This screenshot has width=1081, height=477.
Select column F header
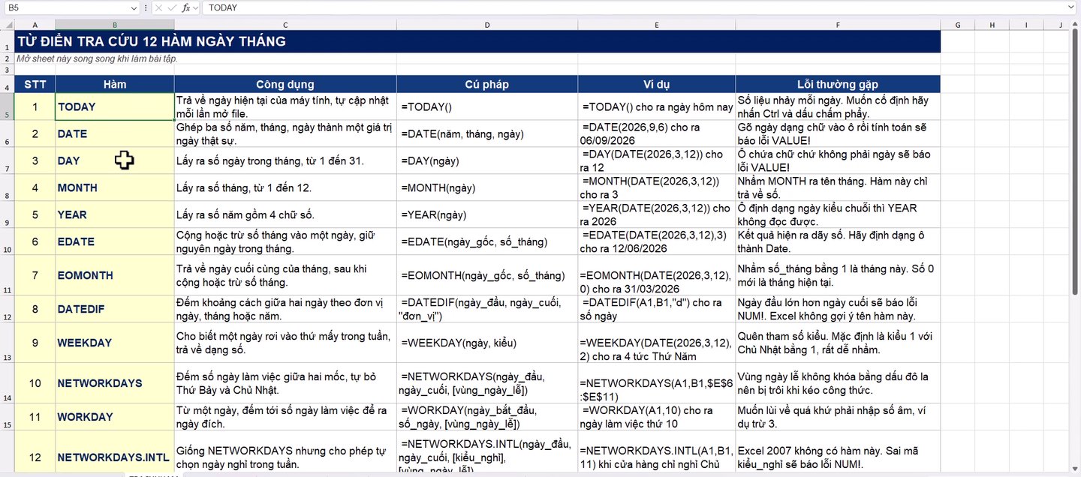click(838, 25)
